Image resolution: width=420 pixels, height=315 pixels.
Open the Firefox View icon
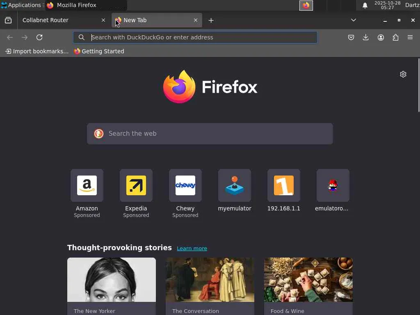8,21
